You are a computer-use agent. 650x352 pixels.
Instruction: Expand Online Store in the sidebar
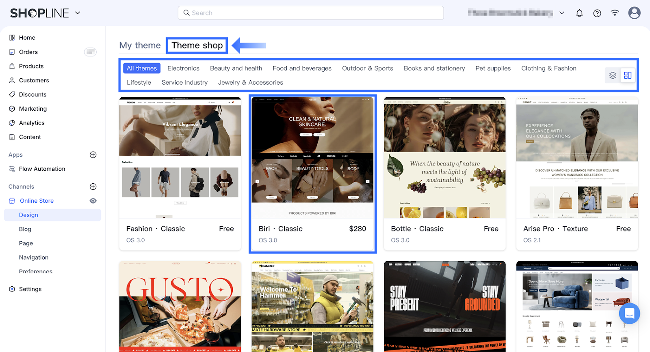point(37,201)
